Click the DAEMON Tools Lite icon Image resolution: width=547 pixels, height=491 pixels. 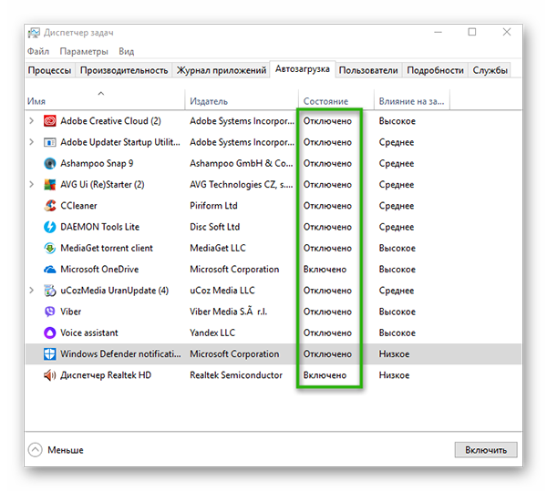coord(50,227)
